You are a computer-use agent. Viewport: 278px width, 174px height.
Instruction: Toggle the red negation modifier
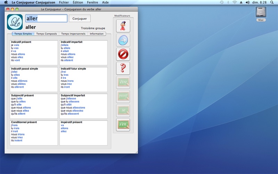123,54
